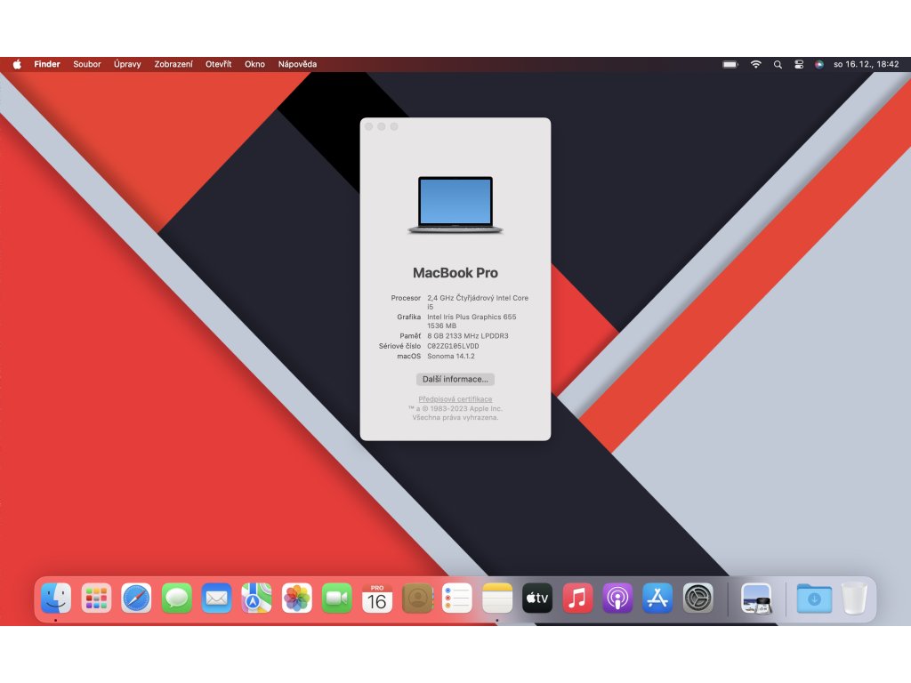
Task: Click the date and time 18:42
Action: click(867, 64)
